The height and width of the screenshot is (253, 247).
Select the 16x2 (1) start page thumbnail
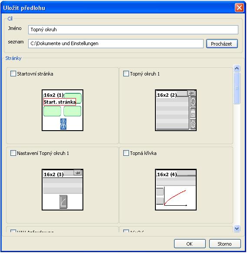pyautogui.click(x=63, y=110)
